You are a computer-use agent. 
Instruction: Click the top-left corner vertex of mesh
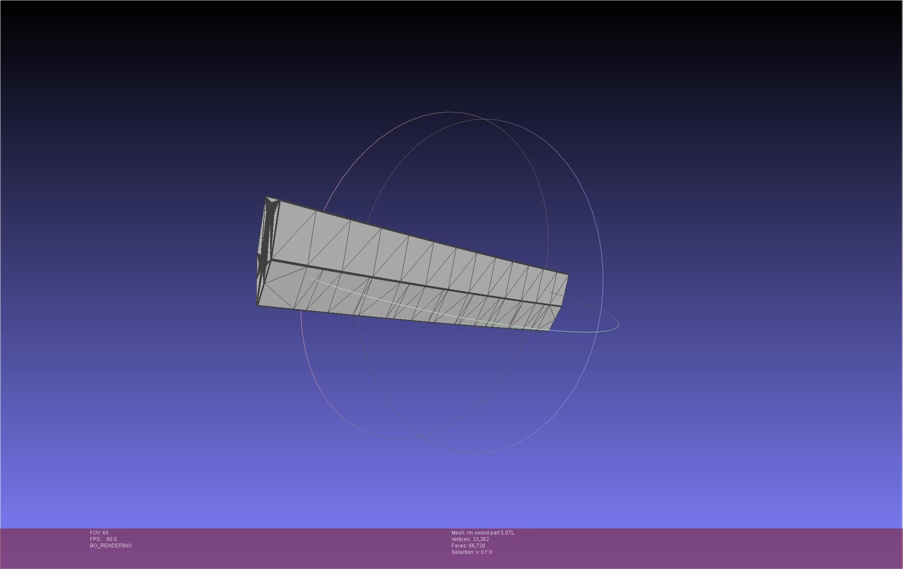266,197
